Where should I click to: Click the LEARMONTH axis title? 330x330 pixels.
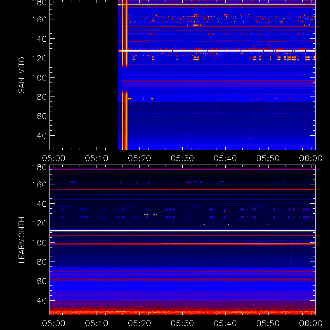pyautogui.click(x=21, y=240)
